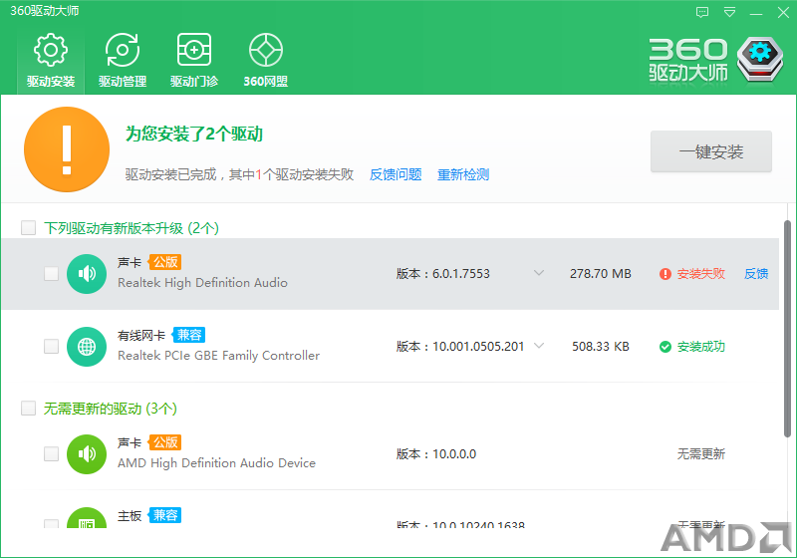Click Realtek PCIe GBE Family Controller text
The height and width of the screenshot is (558, 797).
pos(218,356)
